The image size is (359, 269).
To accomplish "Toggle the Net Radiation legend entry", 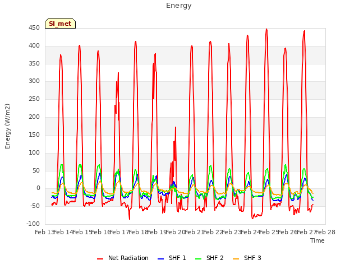I will coord(123,258).
